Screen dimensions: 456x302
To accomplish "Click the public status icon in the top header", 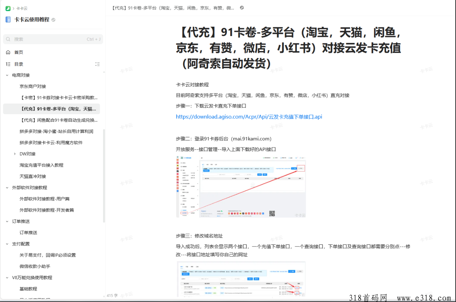I will tap(242, 8).
